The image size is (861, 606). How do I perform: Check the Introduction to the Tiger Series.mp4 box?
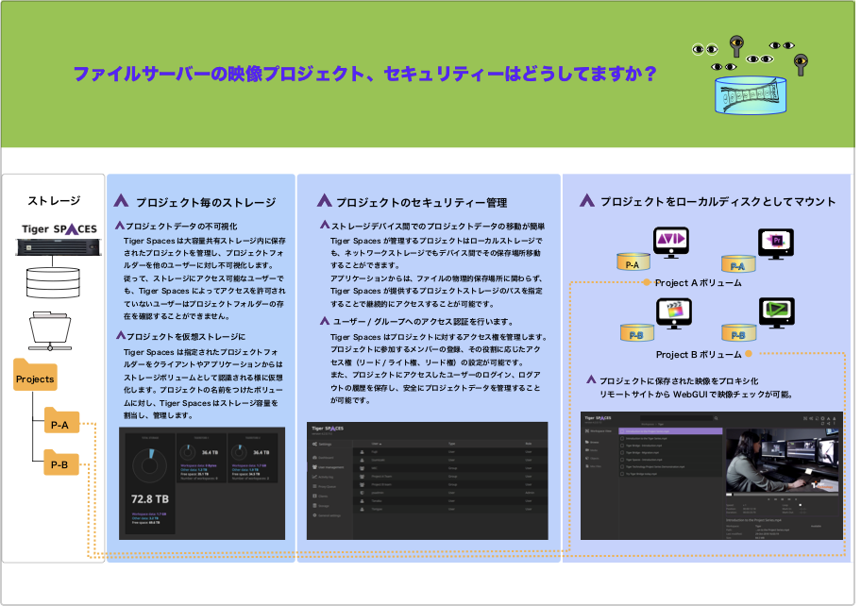pyautogui.click(x=622, y=439)
